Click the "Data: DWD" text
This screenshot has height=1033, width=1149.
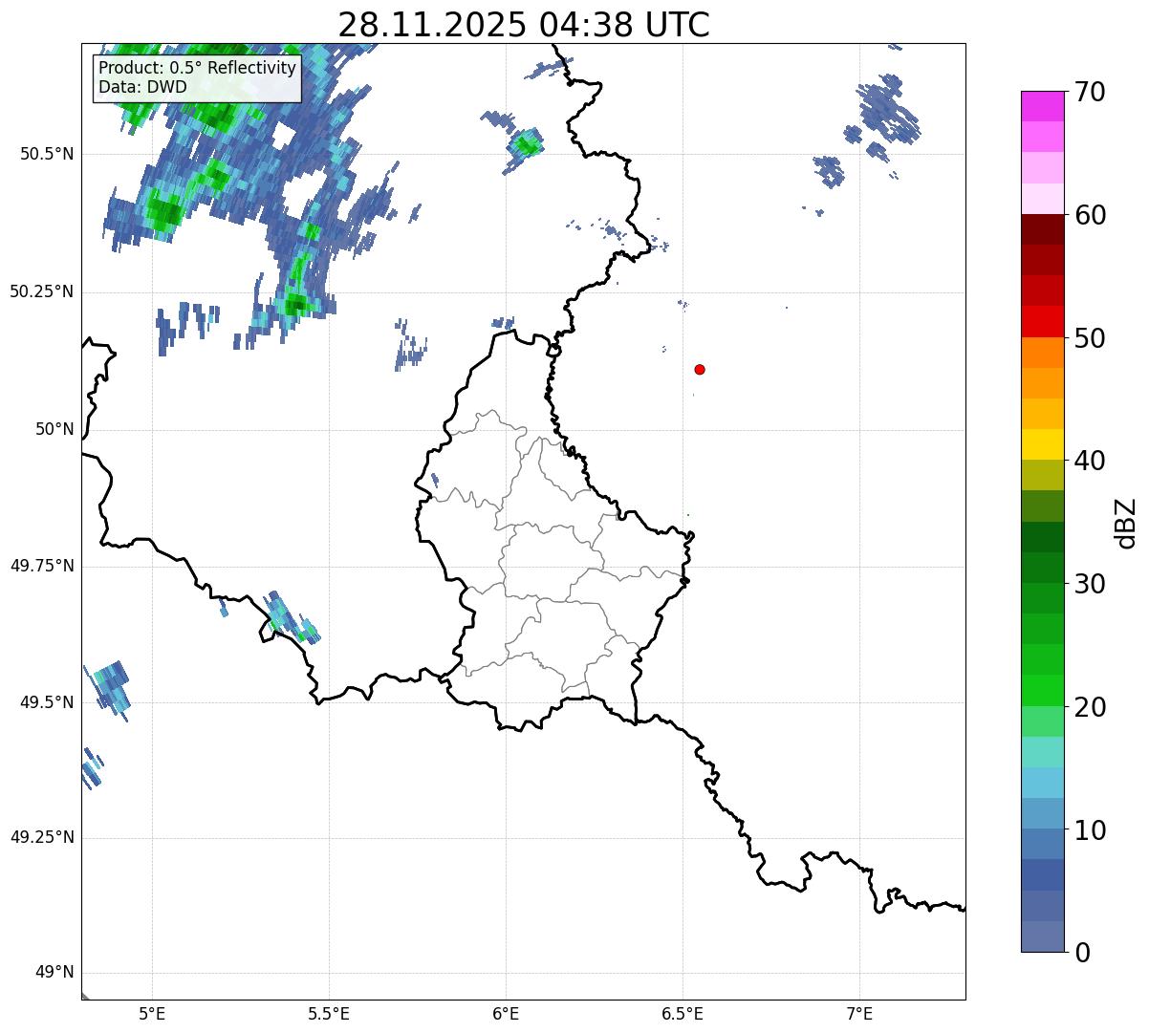coord(142,87)
